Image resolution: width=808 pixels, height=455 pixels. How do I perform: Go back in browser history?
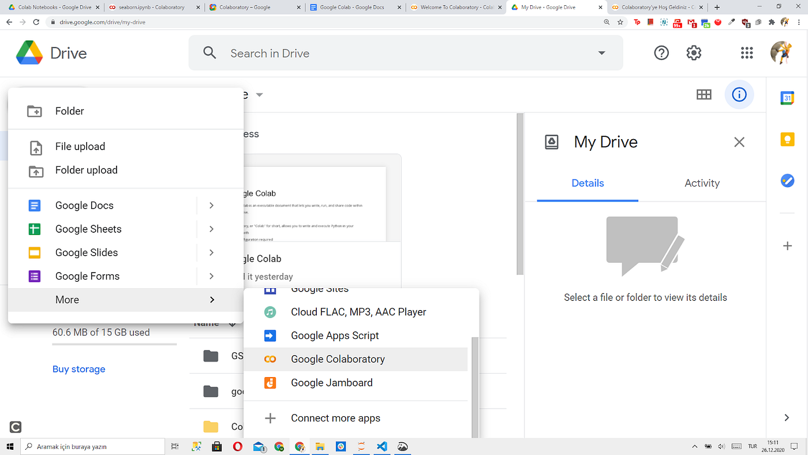(x=9, y=22)
